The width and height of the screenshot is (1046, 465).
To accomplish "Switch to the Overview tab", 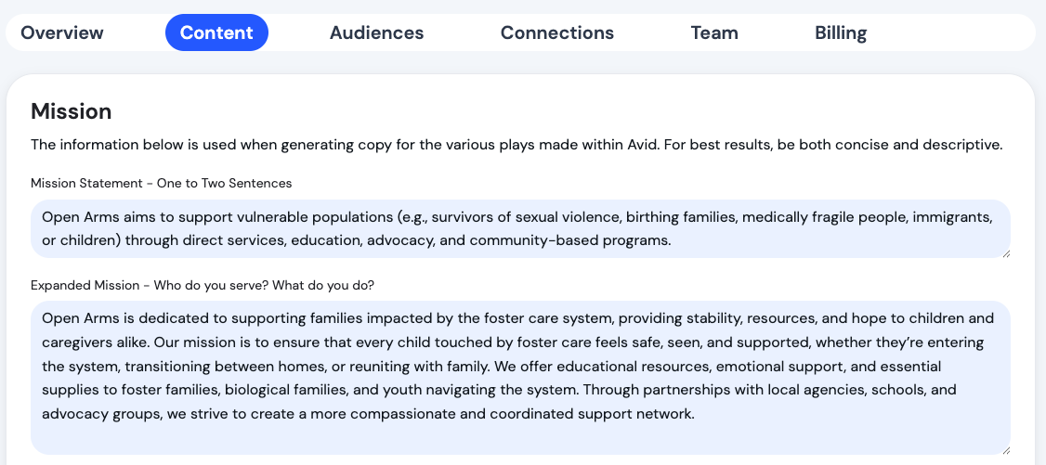I will [x=62, y=33].
